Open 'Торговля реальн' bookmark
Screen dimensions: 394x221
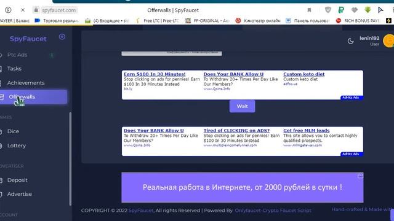point(57,21)
